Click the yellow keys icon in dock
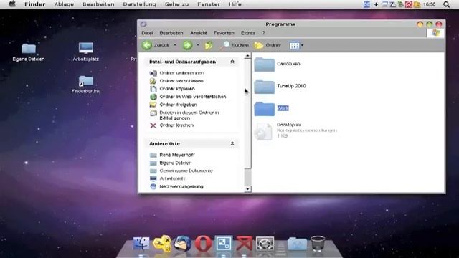 click(162, 244)
